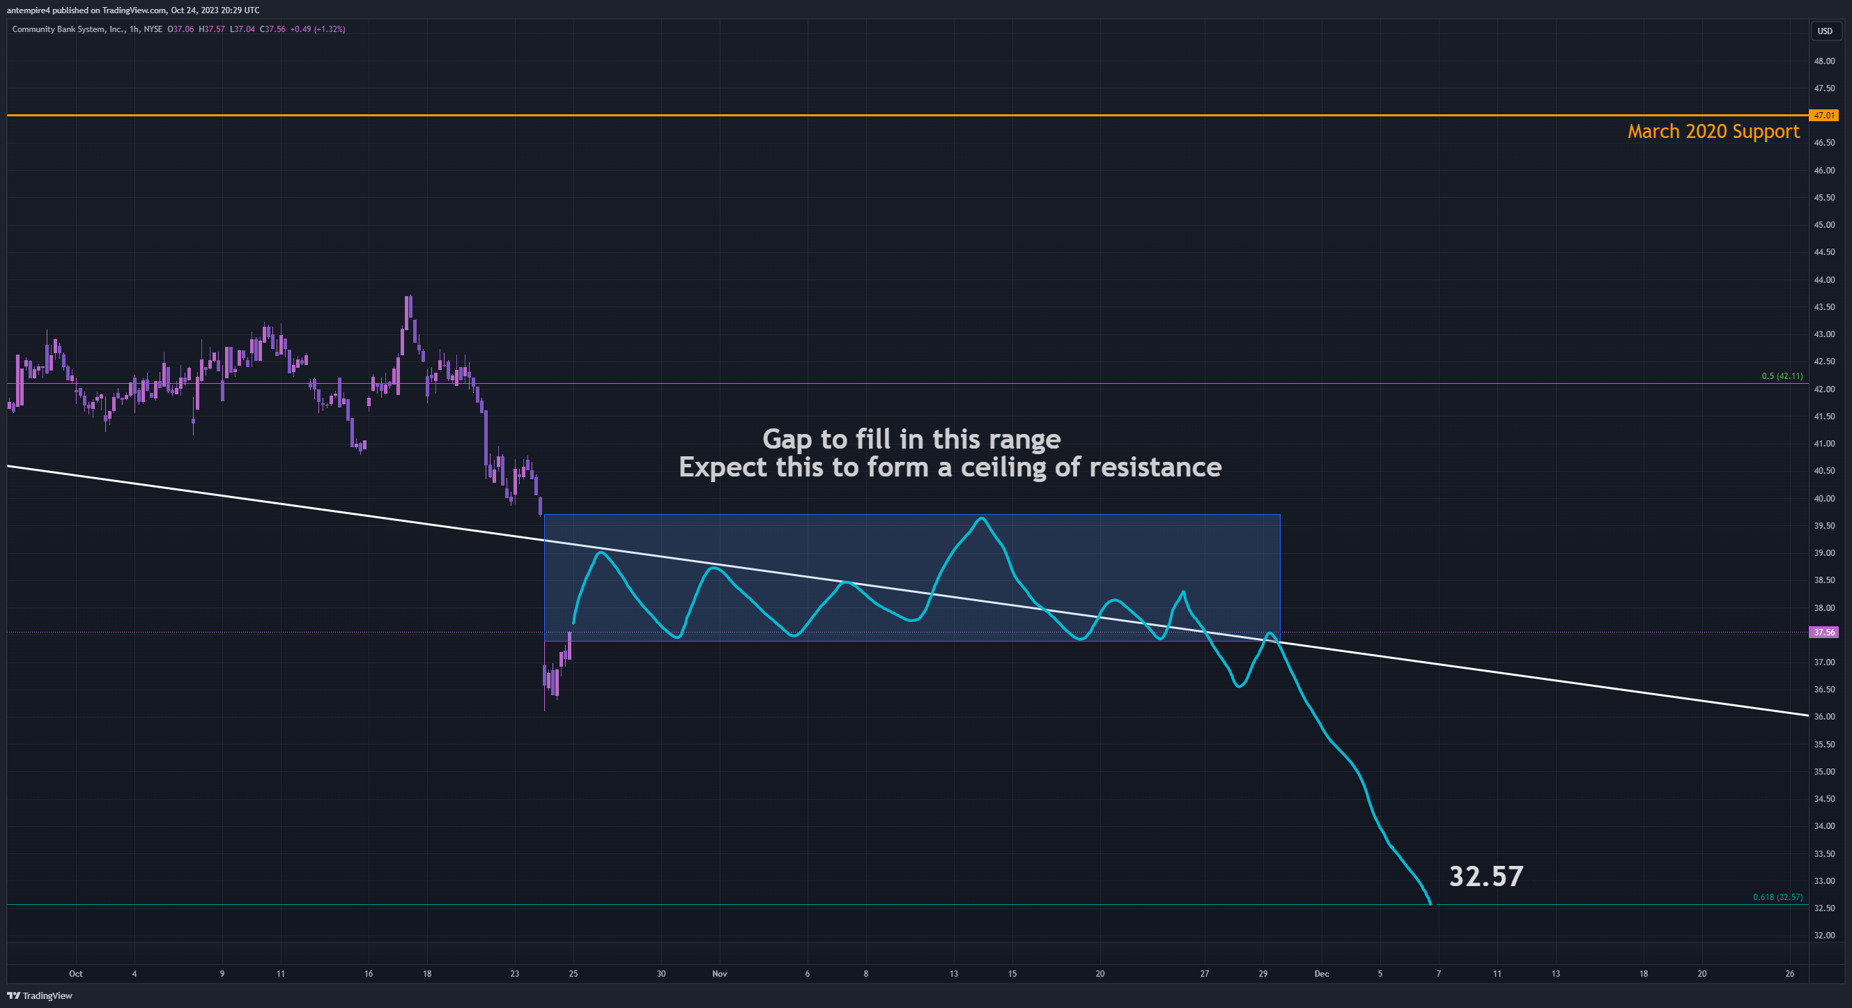
Task: Click the '29' date on the time axis
Action: tap(1263, 974)
